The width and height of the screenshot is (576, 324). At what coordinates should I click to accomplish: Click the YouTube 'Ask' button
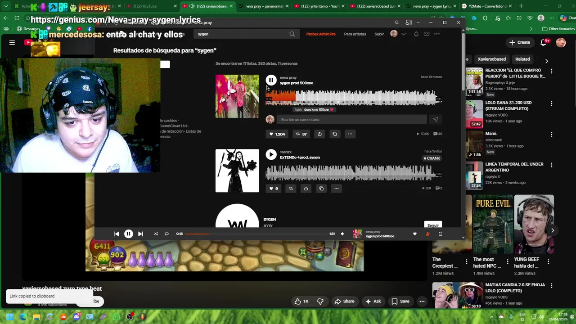pos(373,301)
